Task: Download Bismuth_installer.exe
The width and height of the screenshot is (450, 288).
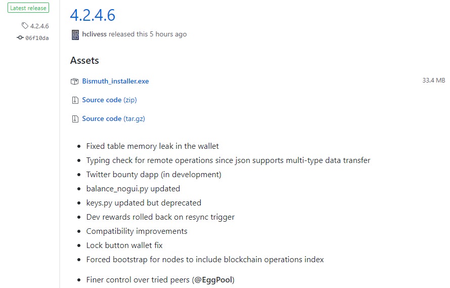Action: (x=115, y=81)
